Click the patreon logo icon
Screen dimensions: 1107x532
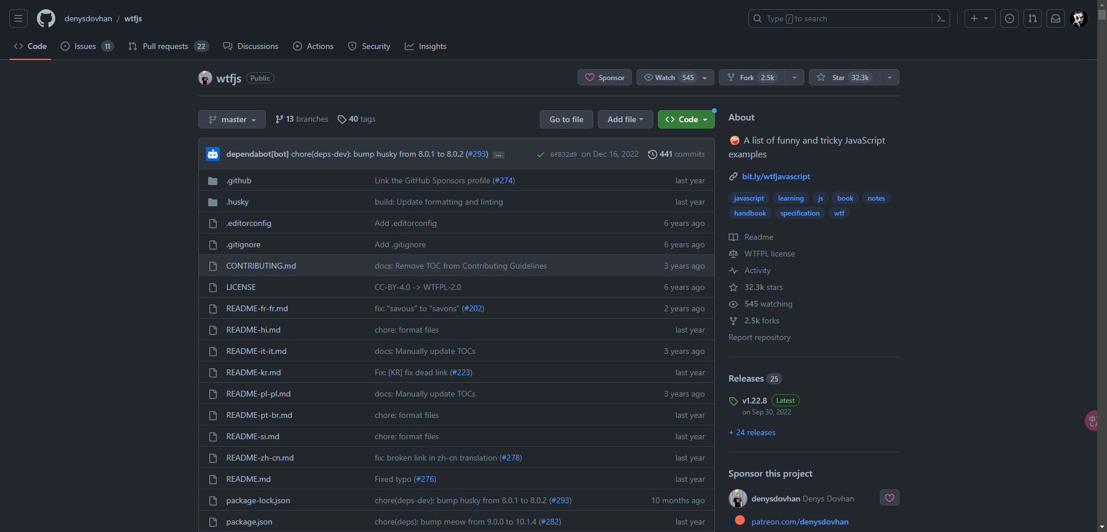click(740, 520)
